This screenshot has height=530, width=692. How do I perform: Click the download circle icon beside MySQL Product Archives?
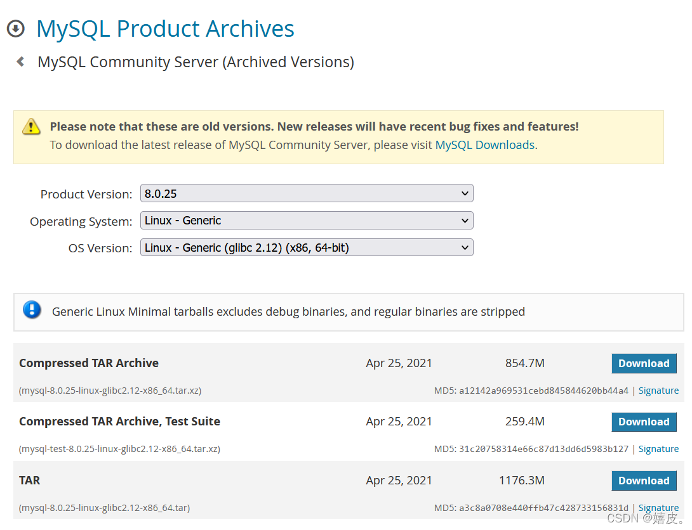[x=16, y=29]
